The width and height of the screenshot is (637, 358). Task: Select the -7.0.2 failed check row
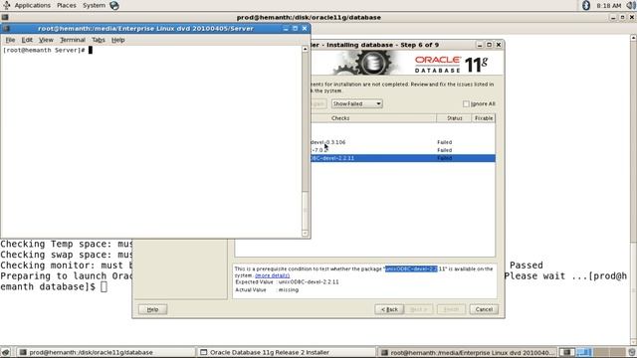[402, 150]
